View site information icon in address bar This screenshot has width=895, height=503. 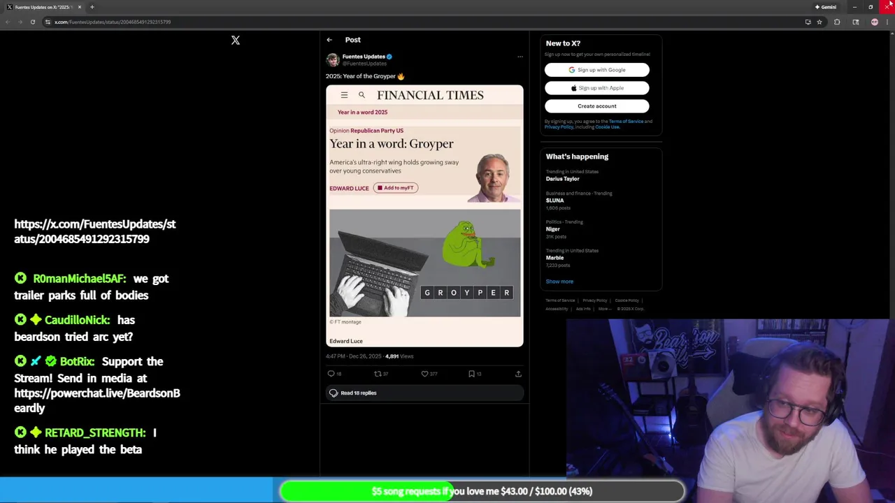48,22
